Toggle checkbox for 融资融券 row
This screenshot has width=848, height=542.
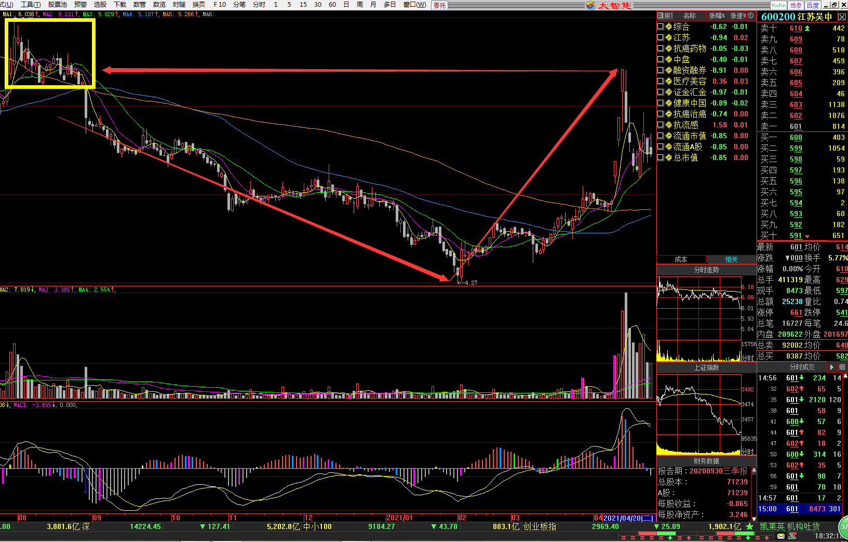(x=661, y=70)
